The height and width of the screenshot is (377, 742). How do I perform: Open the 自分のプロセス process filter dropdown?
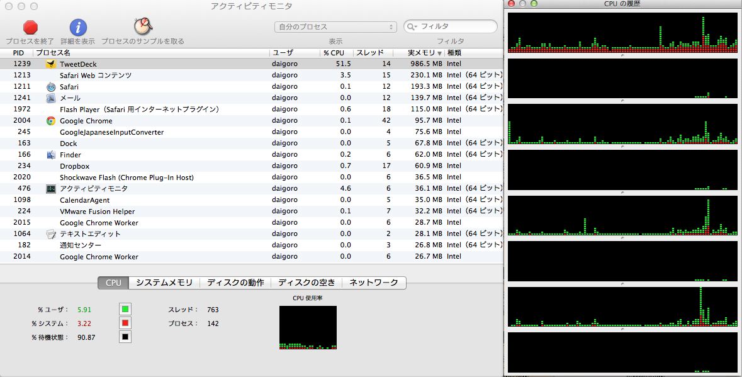(335, 27)
